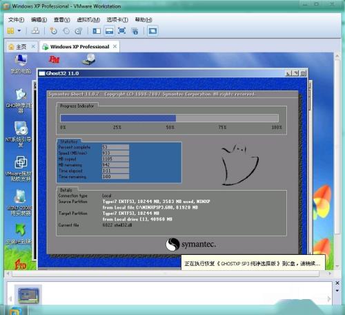Click the pause VM toolbar icon
Image resolution: width=345 pixels, height=315 pixels.
click(10, 30)
